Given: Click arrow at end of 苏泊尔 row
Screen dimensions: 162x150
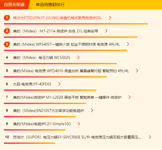Looking at the screenshot, I should [x=150, y=137].
